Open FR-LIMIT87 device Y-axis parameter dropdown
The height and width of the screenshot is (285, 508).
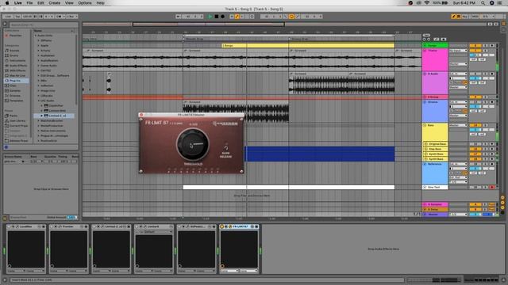tap(248, 271)
